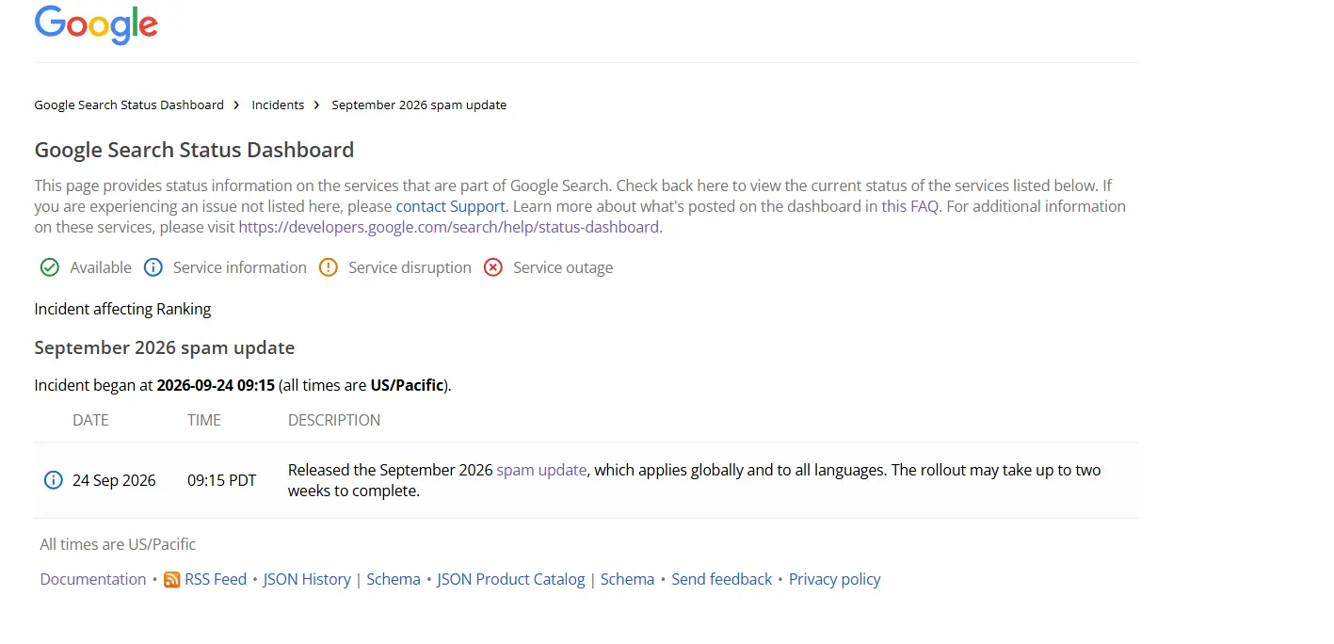Screen dimensions: 1334x644
Task: Click the Service disruption legend label
Action: [x=410, y=267]
